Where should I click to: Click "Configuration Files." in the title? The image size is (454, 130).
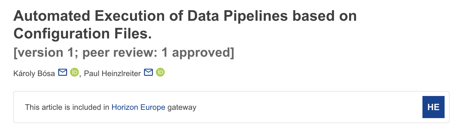(x=82, y=34)
